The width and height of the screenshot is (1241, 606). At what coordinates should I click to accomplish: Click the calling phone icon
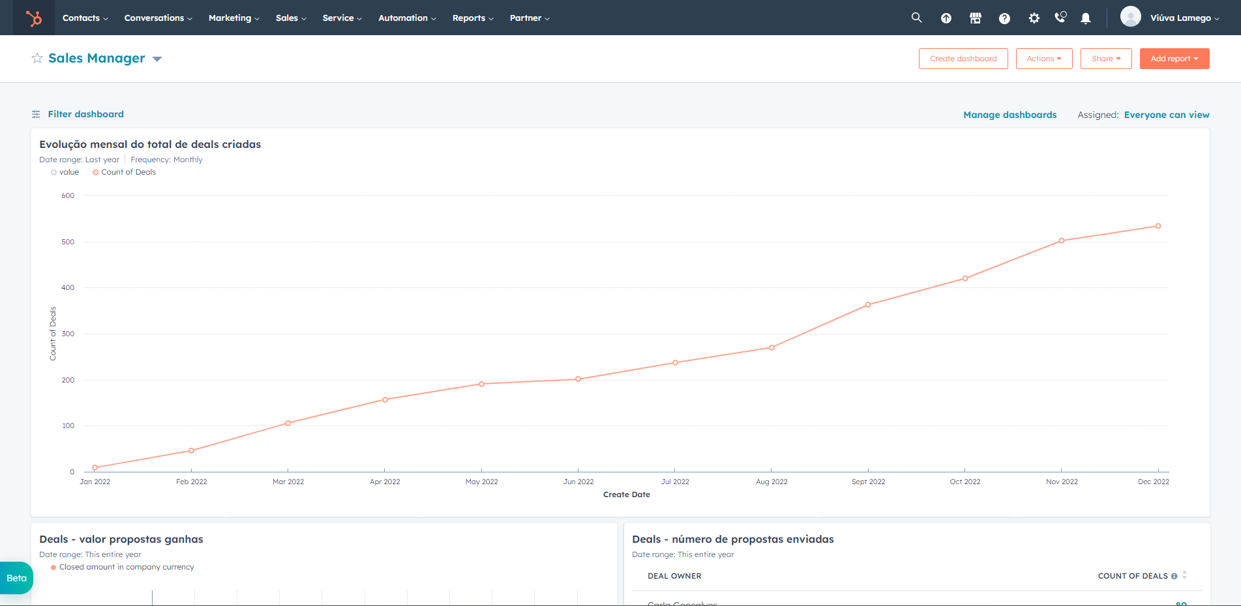(1060, 18)
